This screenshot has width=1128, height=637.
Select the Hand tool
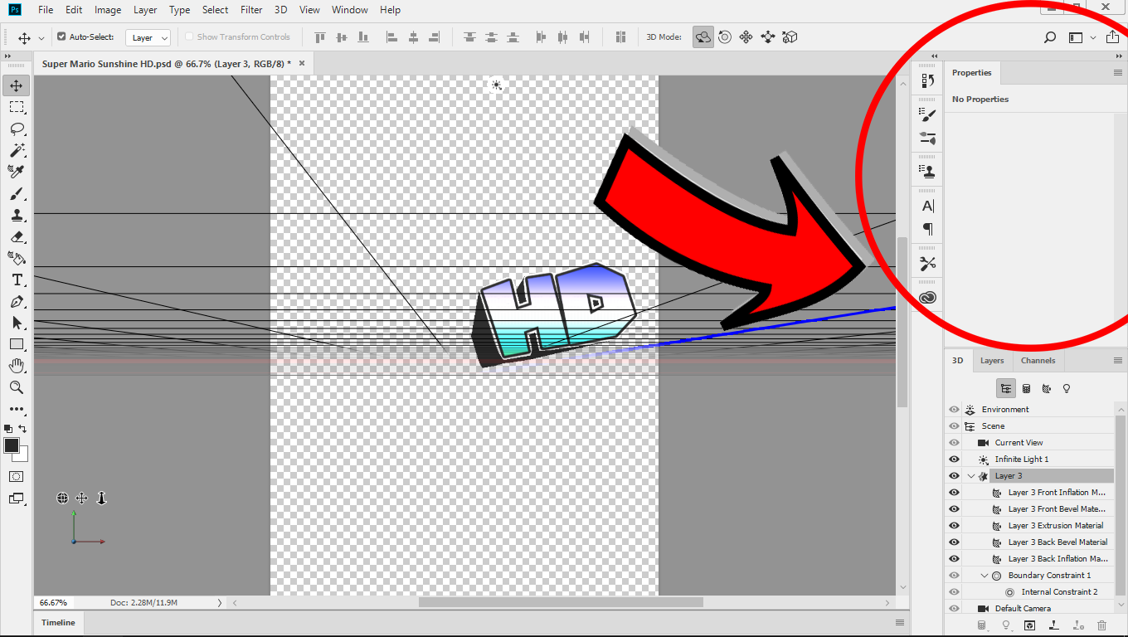17,366
